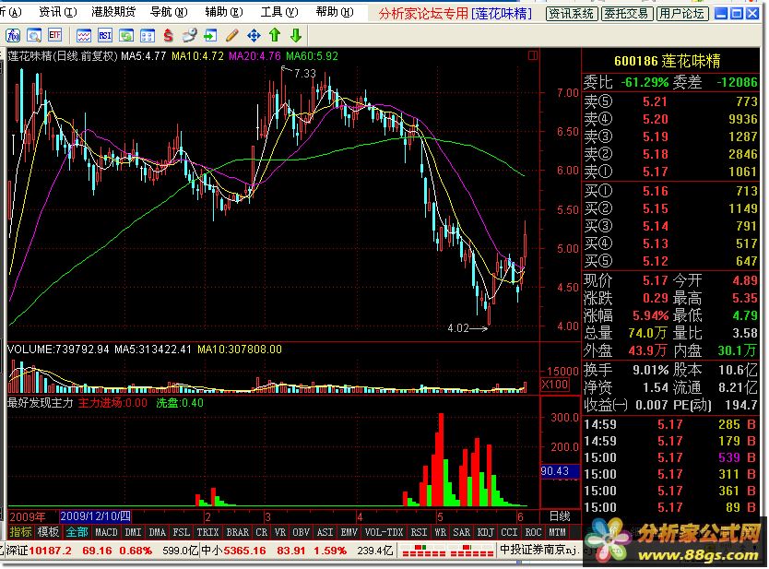Open the RSI indicator toolbar icon
Viewport: 769px width, 569px height.
[105, 35]
